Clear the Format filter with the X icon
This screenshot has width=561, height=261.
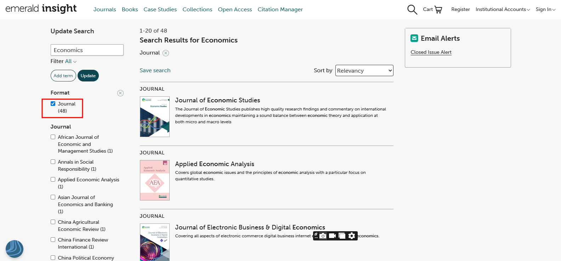[120, 93]
